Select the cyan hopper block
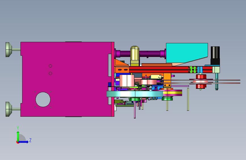This screenshot has height=160, width=246. (187, 53)
